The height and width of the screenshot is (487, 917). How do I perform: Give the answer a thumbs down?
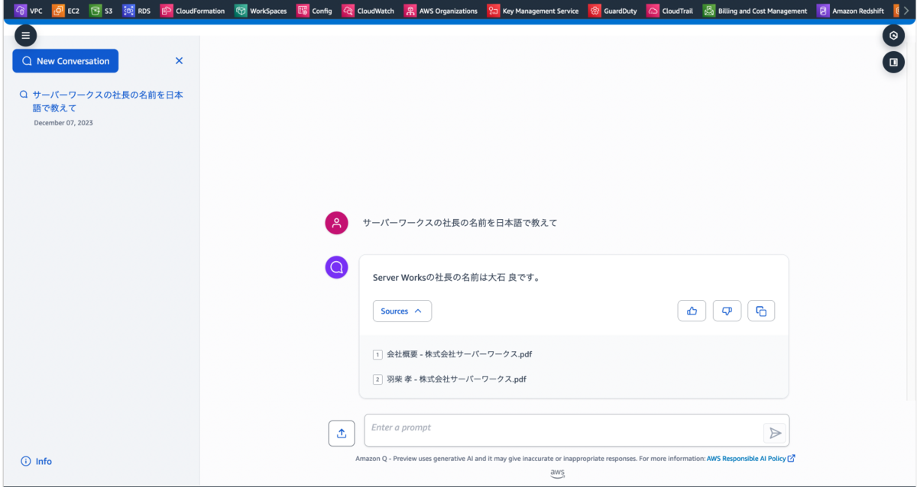click(x=727, y=311)
